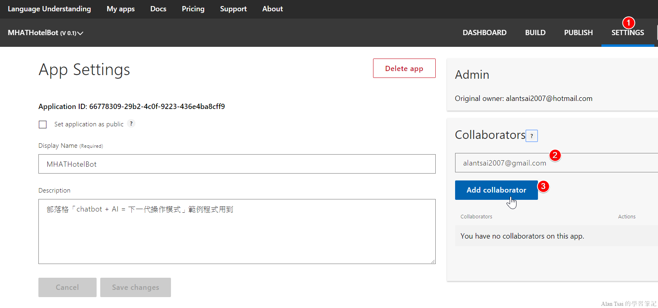The width and height of the screenshot is (658, 308).
Task: Open the Docs menu link
Action: point(158,9)
